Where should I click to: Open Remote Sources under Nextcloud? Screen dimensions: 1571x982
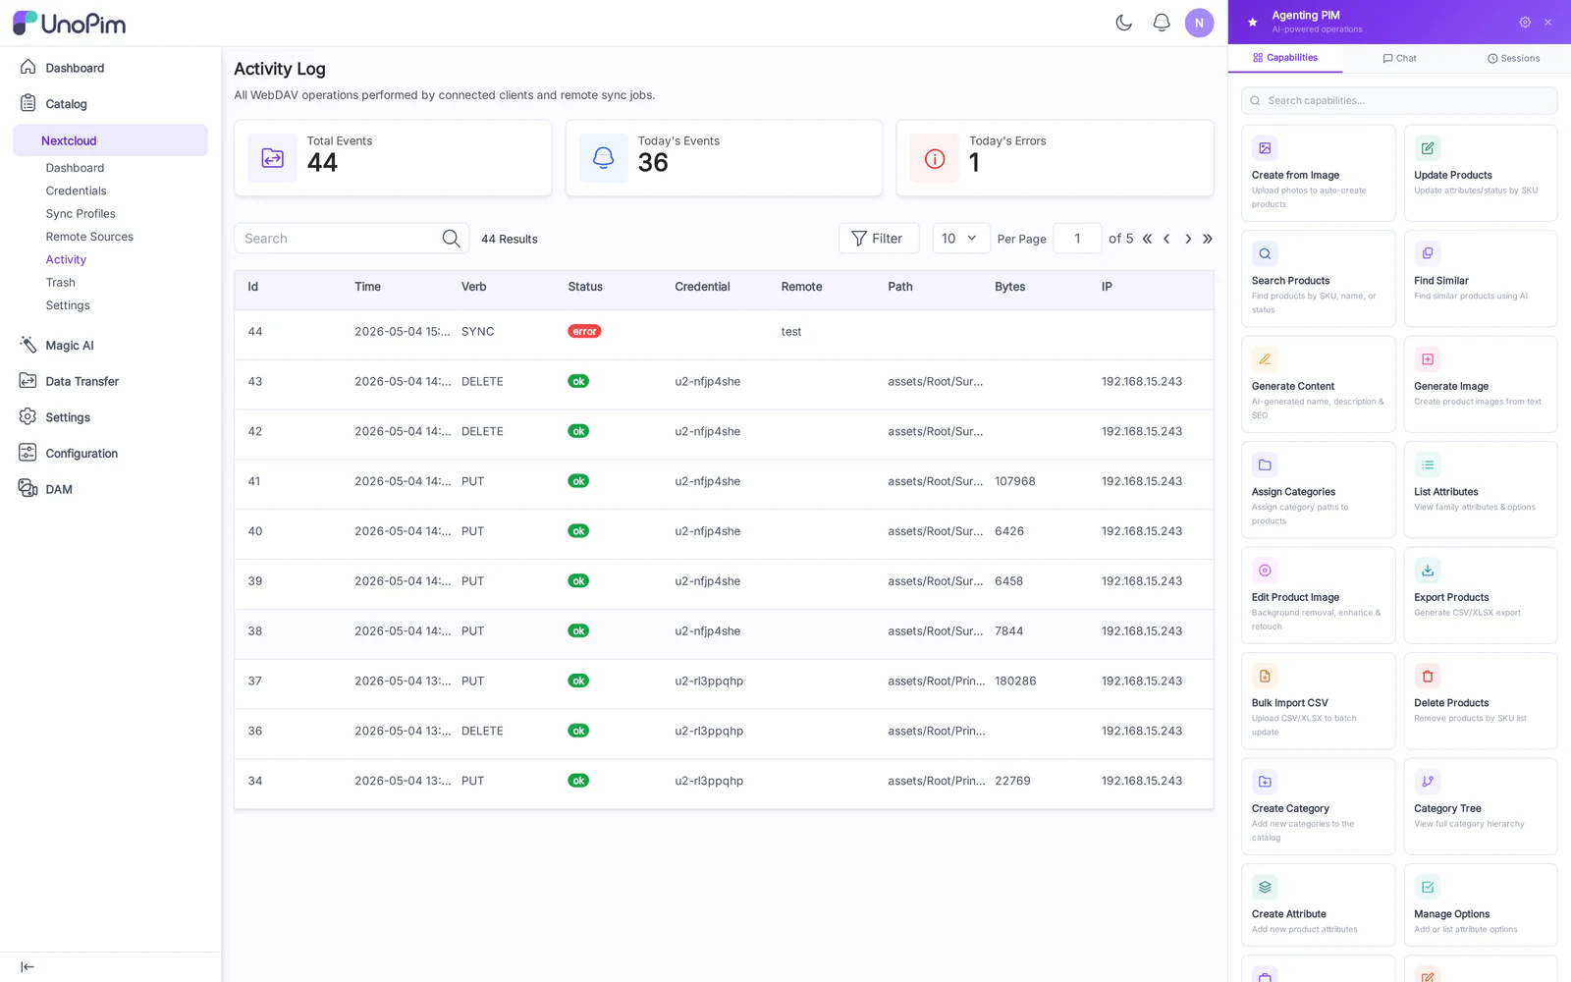pos(89,237)
